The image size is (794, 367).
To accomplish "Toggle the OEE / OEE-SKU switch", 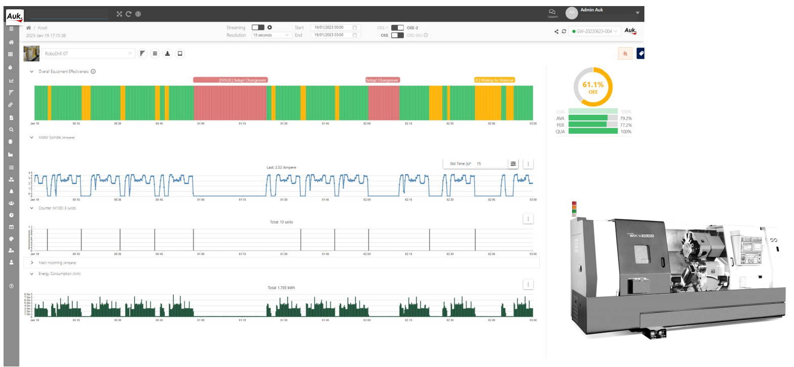I will point(397,35).
